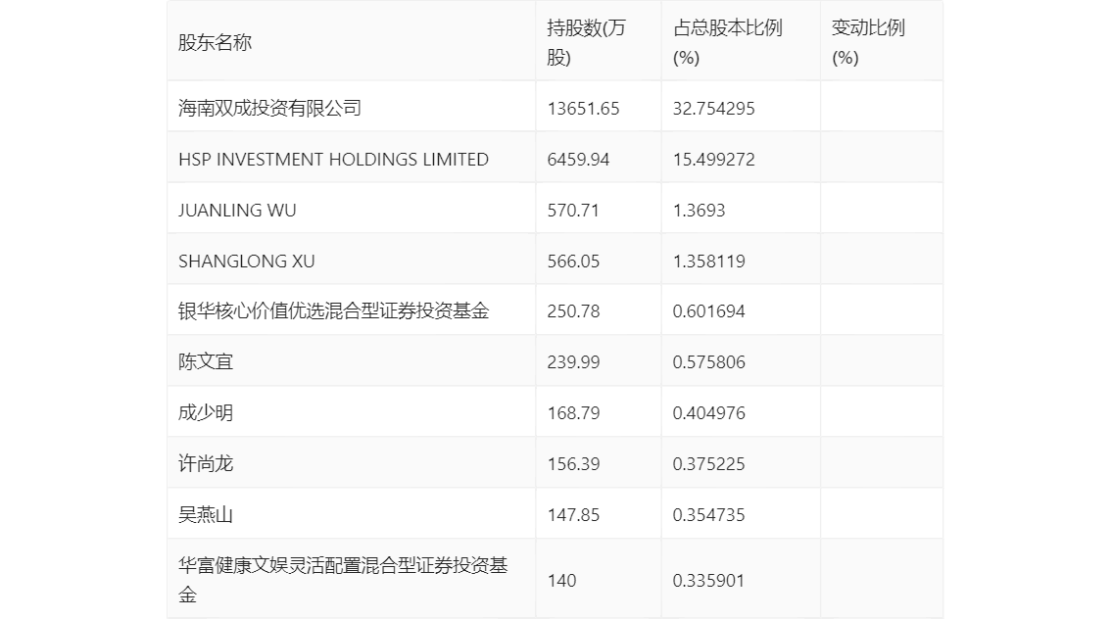1111x619 pixels.
Task: Click the holding value 156.39
Action: 573,464
